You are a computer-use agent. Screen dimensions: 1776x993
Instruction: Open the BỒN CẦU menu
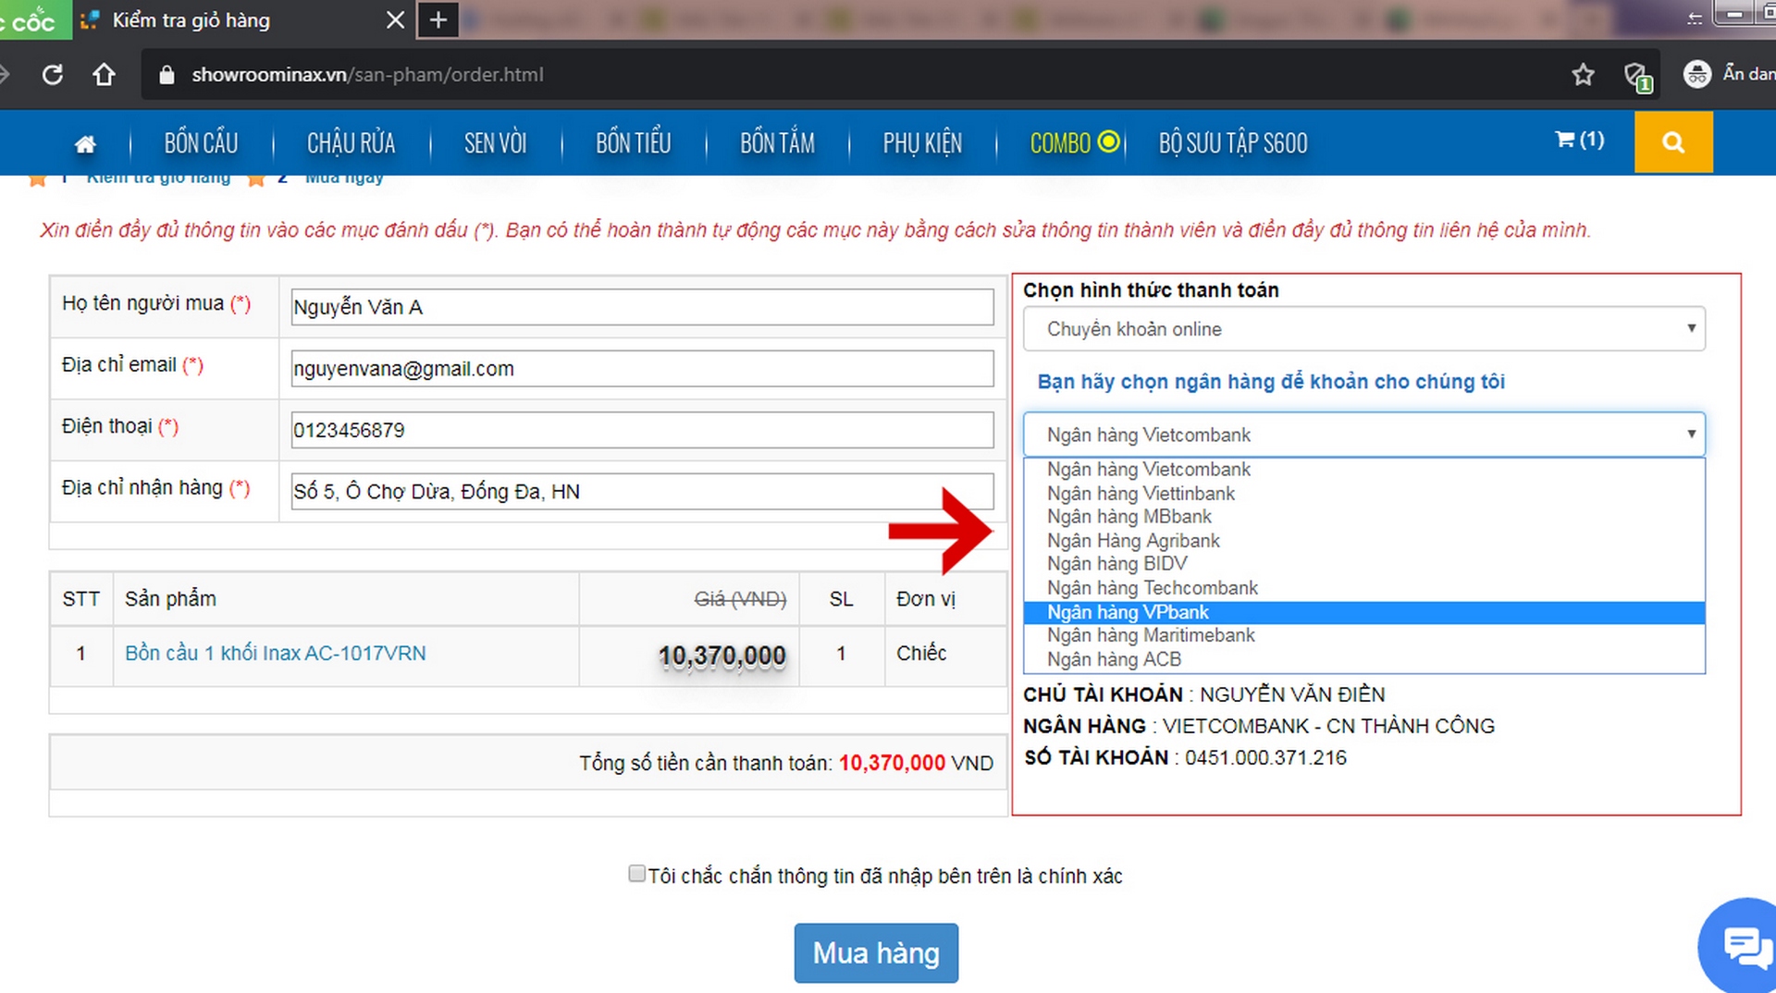pos(201,143)
